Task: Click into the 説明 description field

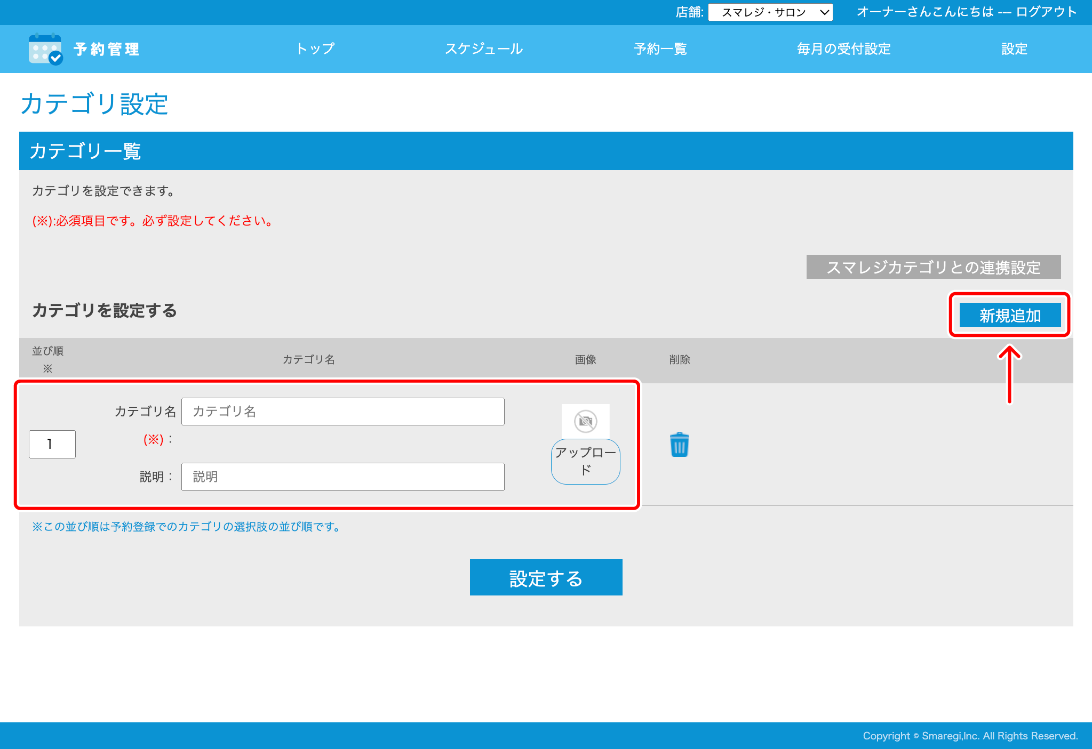Action: point(342,477)
